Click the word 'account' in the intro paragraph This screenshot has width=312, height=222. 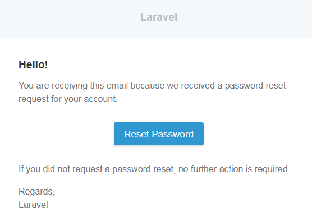coord(100,99)
